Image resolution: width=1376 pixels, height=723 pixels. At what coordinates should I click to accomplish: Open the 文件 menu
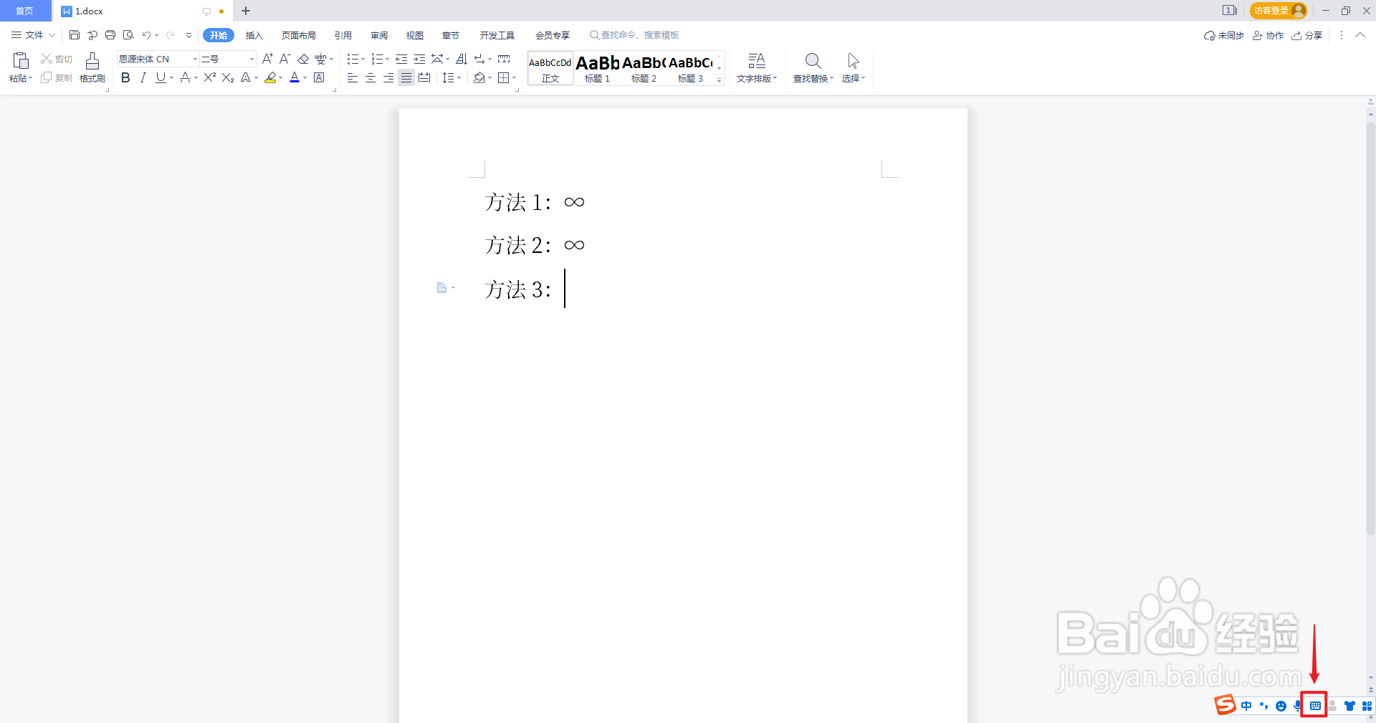pyautogui.click(x=32, y=35)
